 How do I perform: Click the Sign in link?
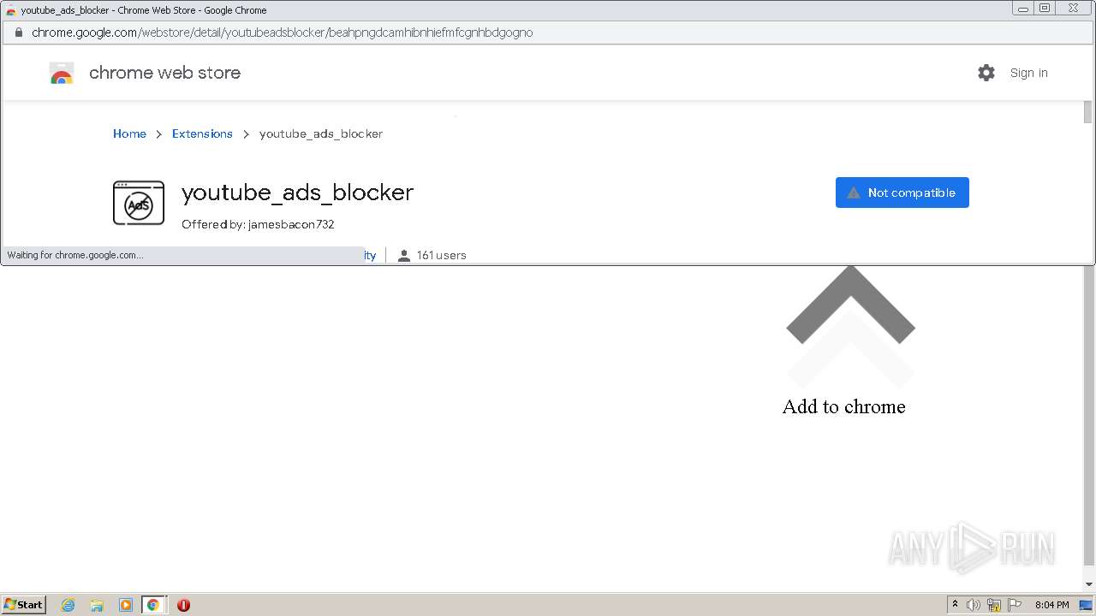[x=1028, y=73]
